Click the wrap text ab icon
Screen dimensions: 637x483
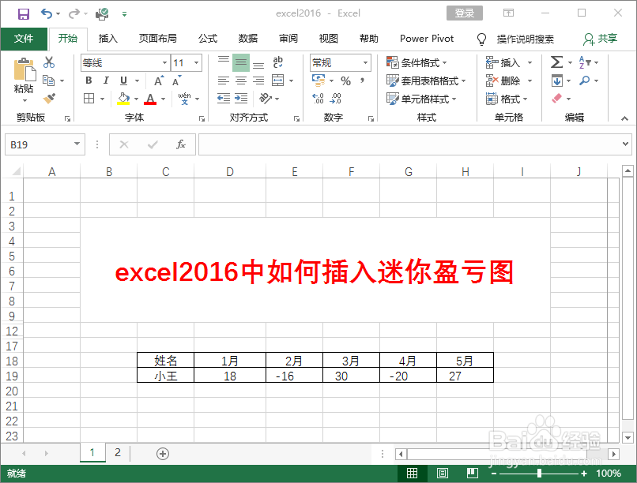pos(278,62)
